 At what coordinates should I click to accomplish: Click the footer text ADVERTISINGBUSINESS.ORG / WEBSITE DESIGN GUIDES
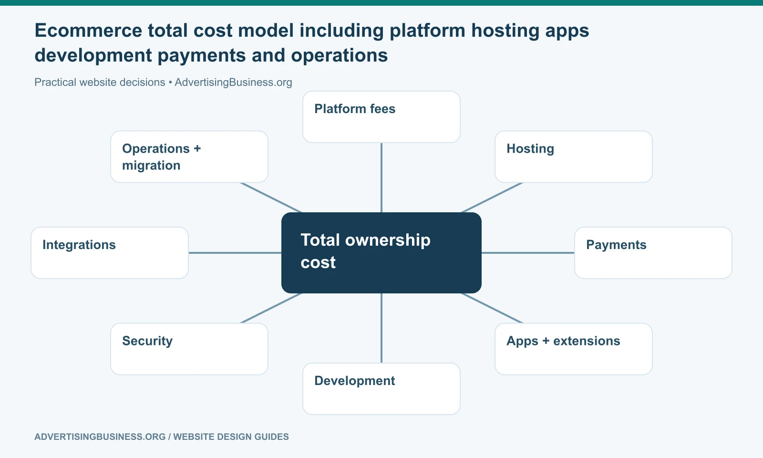(x=162, y=437)
